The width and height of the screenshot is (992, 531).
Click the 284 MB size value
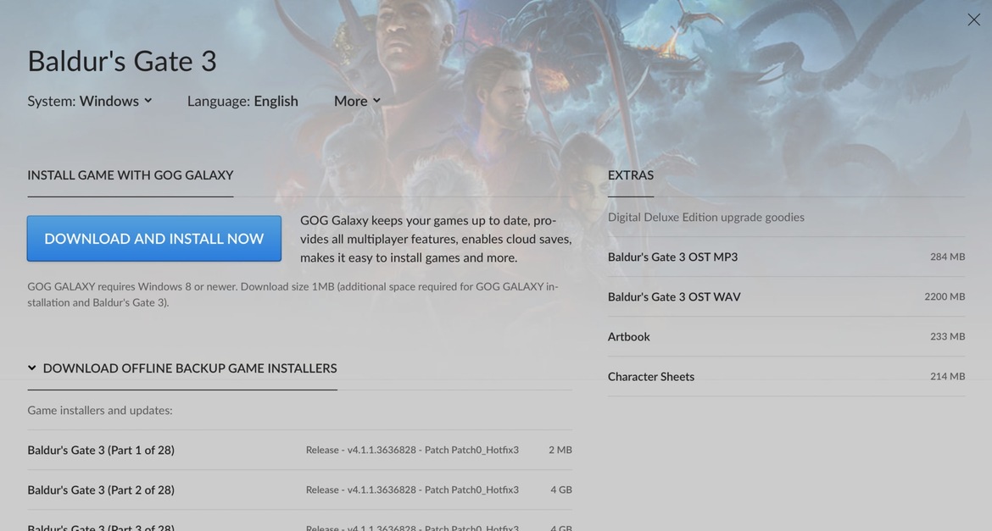pos(947,257)
